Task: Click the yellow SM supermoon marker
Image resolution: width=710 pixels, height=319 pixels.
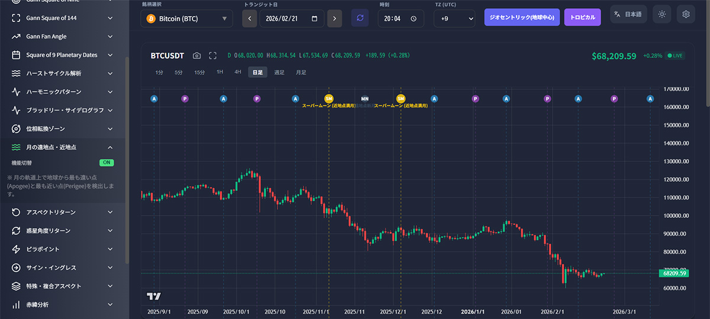Action: coord(329,99)
